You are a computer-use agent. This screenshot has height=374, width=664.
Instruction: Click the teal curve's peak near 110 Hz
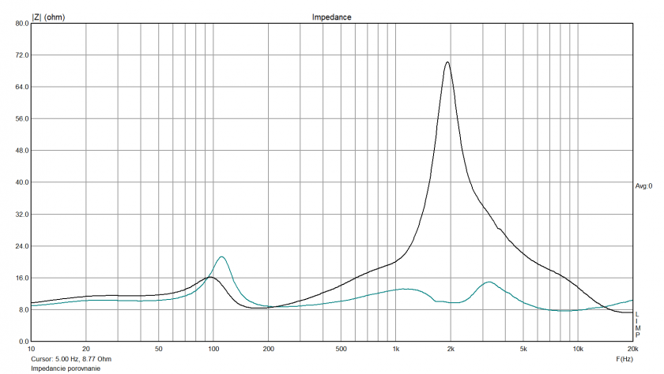[221, 257]
